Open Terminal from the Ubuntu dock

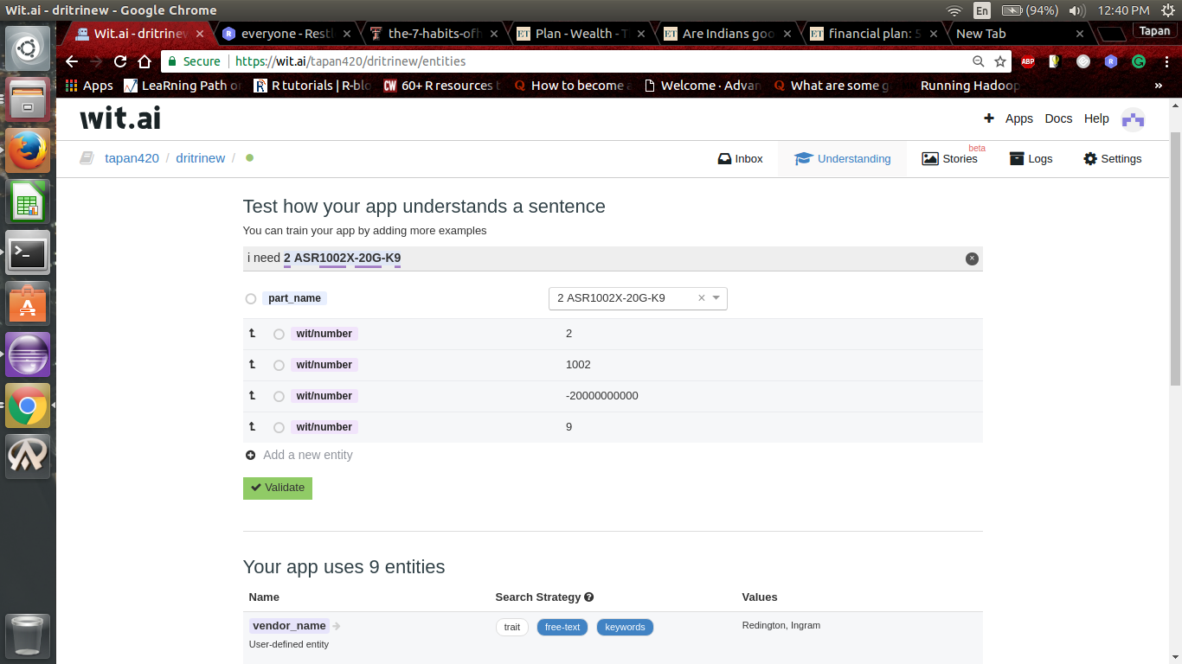pos(28,252)
